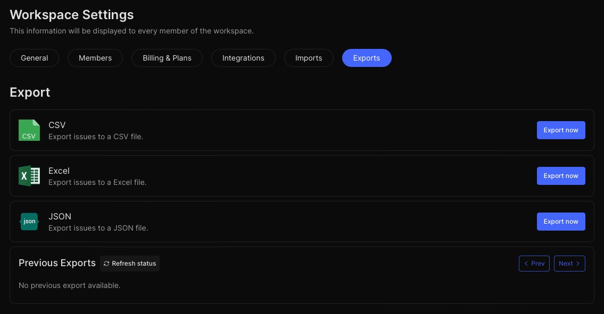The height and width of the screenshot is (314, 604).
Task: Click the teal JSON file icon
Action: click(29, 222)
